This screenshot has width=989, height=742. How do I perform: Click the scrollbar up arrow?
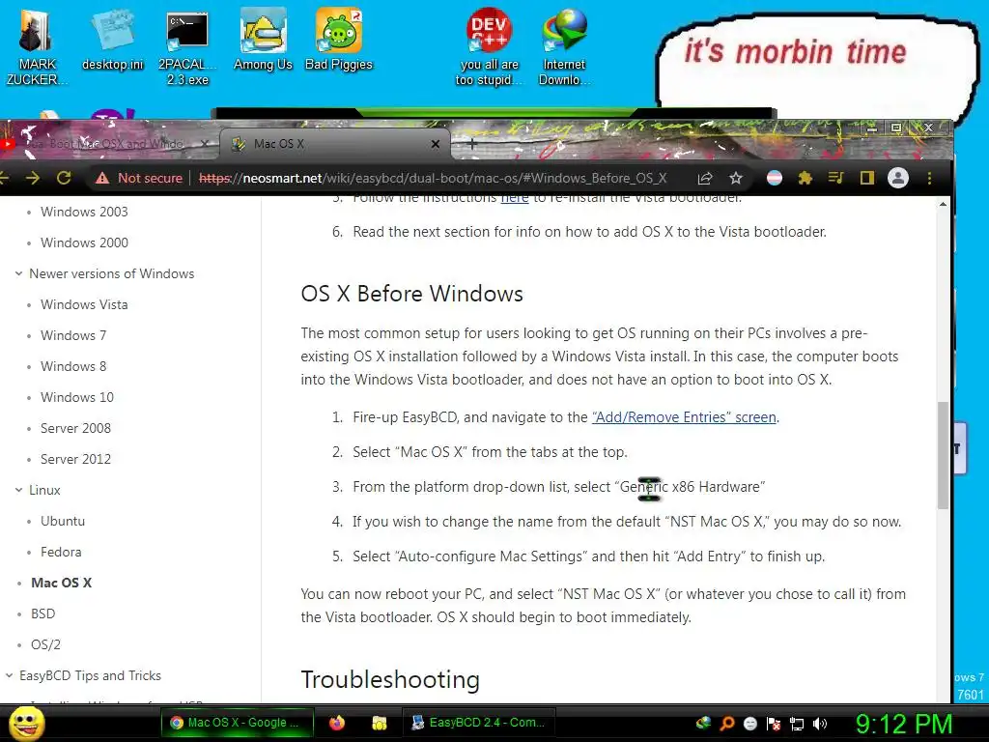pyautogui.click(x=943, y=204)
